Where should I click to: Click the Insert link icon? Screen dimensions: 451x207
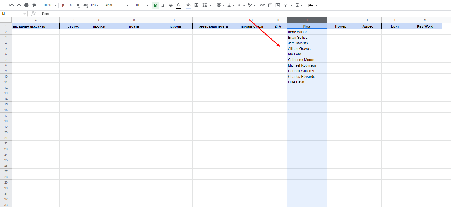pyautogui.click(x=263, y=5)
